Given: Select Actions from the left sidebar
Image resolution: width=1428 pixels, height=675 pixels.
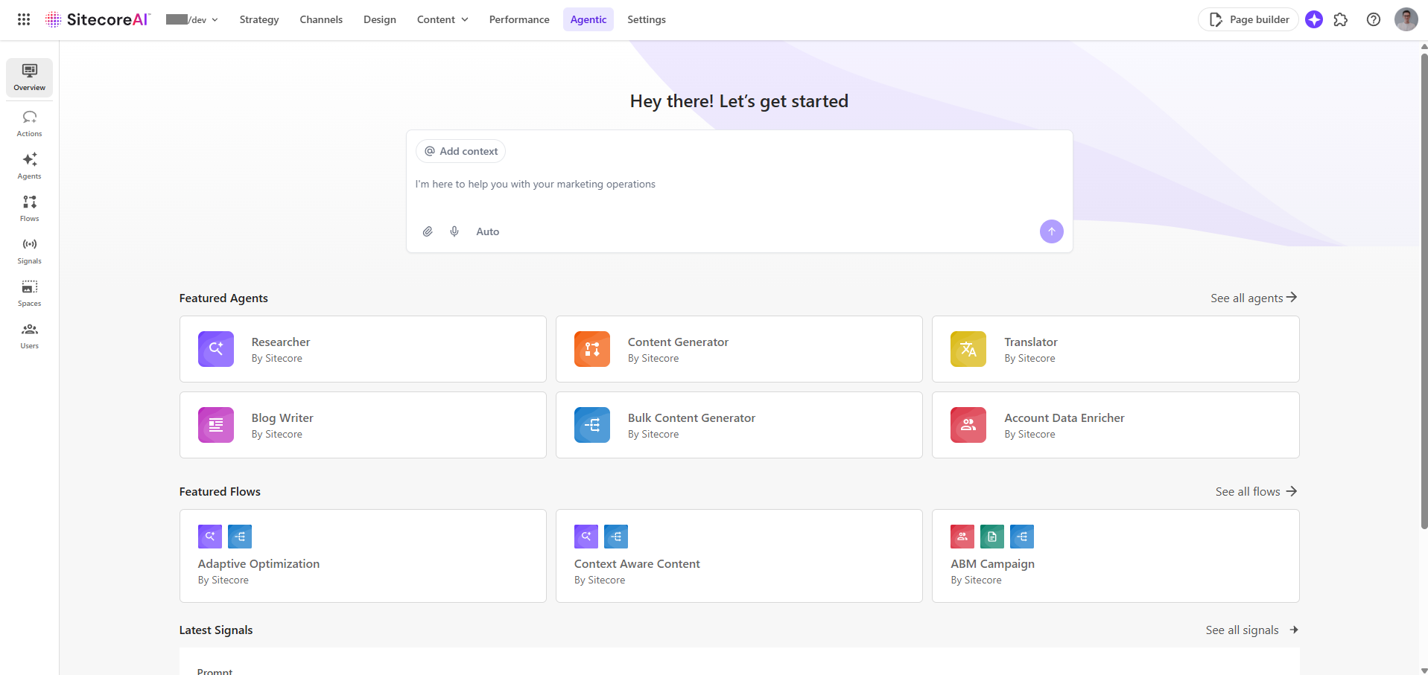Looking at the screenshot, I should pyautogui.click(x=29, y=123).
